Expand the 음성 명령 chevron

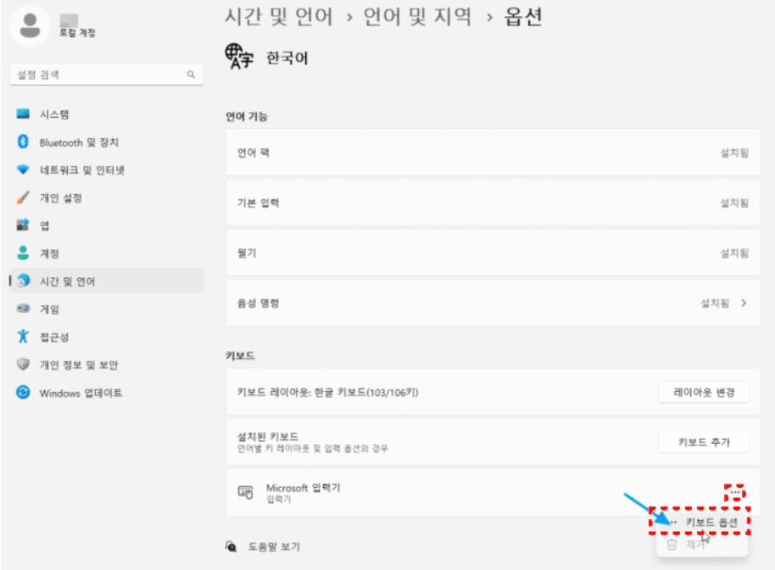[x=744, y=302]
